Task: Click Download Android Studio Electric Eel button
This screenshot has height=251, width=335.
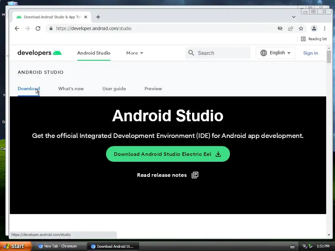Action: (168, 154)
